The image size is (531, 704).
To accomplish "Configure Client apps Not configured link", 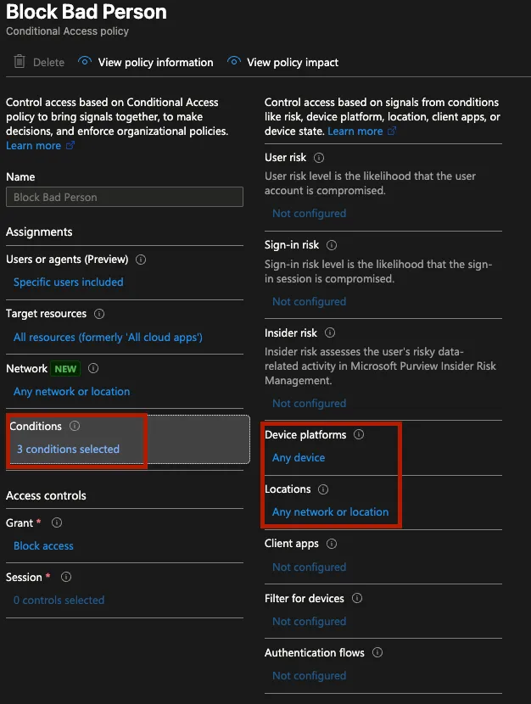I will (x=309, y=567).
